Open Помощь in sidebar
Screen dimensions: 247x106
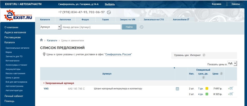9,101
